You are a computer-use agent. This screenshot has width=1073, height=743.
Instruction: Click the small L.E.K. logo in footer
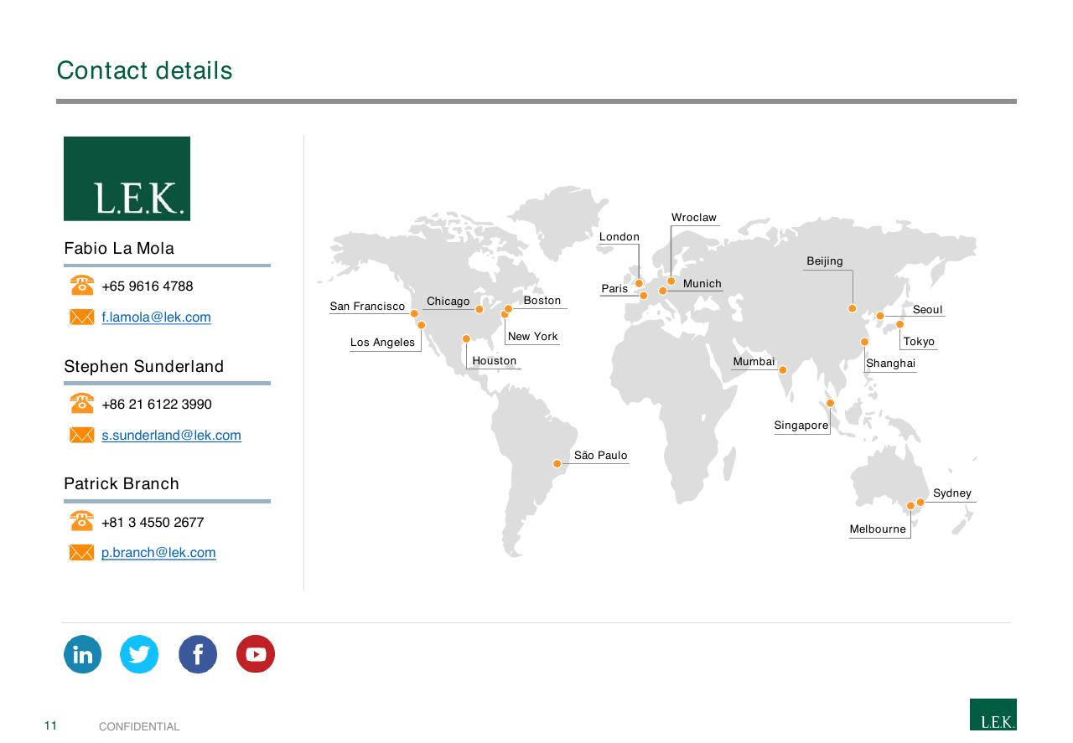click(x=993, y=715)
